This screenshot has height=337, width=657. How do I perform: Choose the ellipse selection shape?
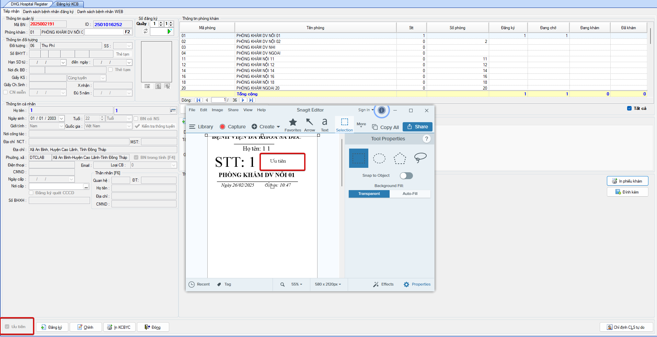click(x=379, y=158)
